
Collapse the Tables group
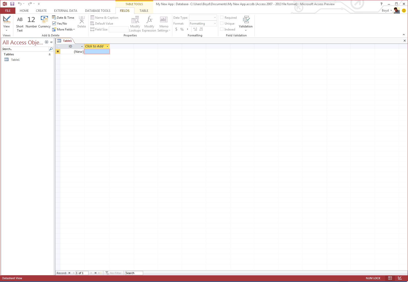tap(49, 54)
